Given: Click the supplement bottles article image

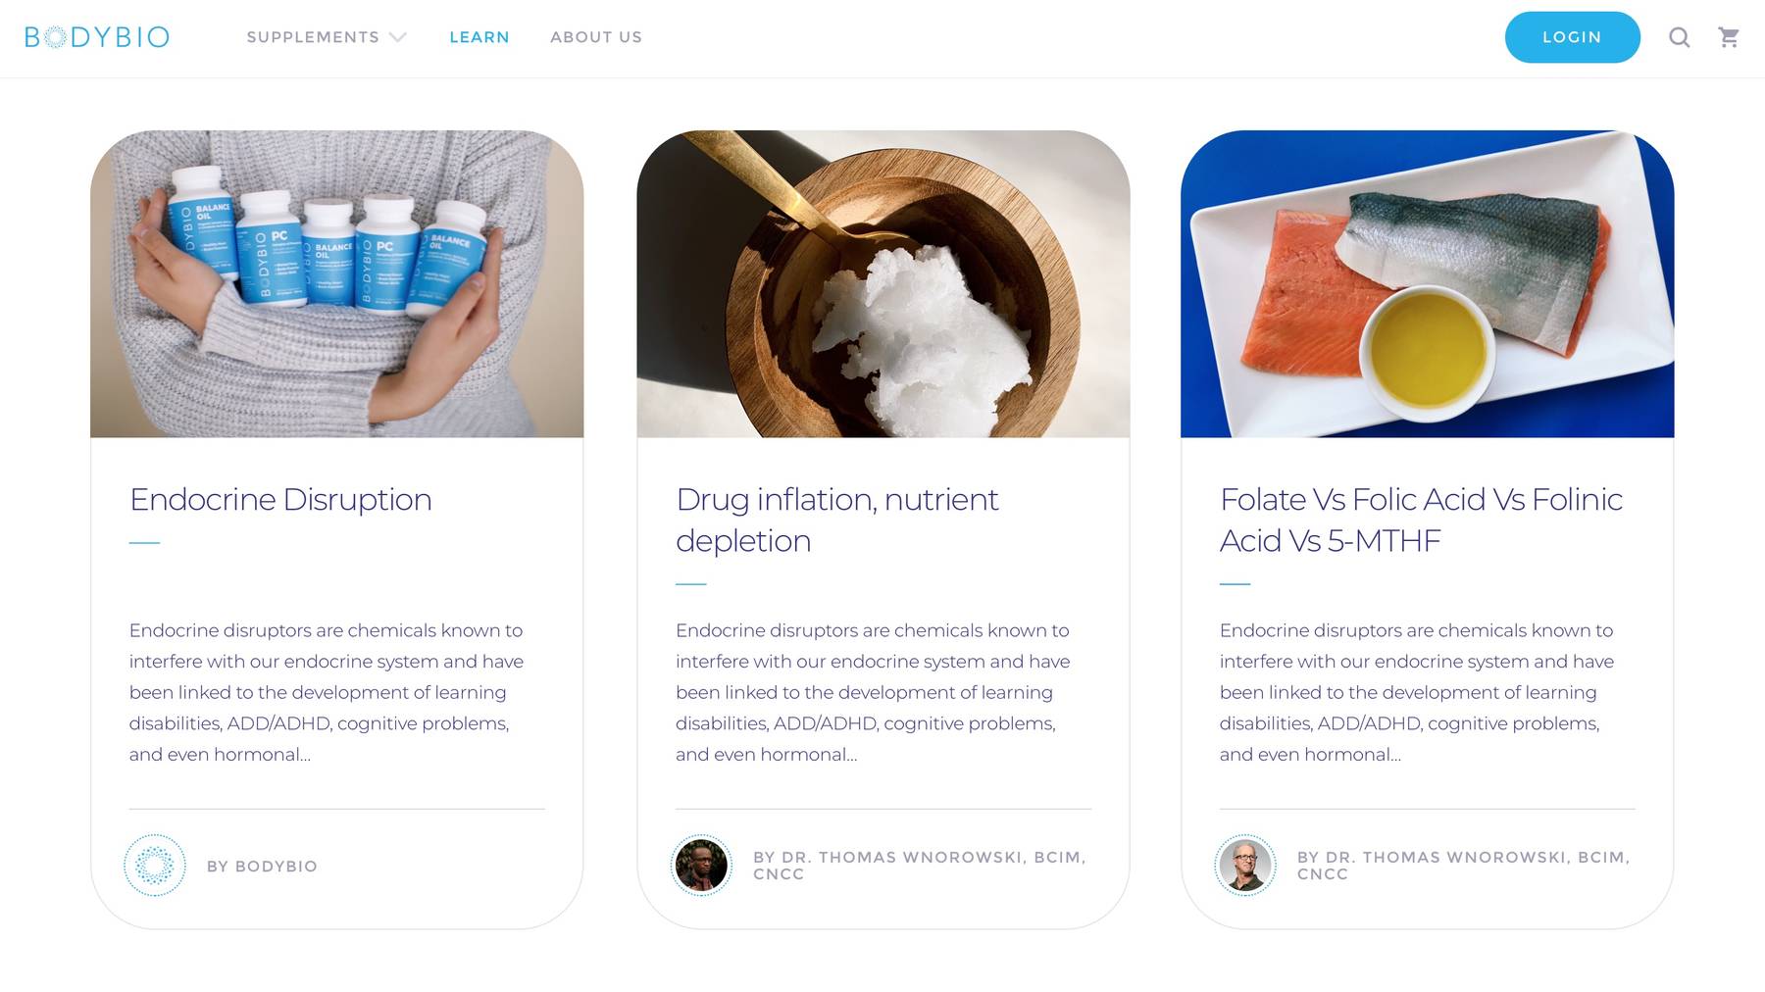Looking at the screenshot, I should coord(337,284).
